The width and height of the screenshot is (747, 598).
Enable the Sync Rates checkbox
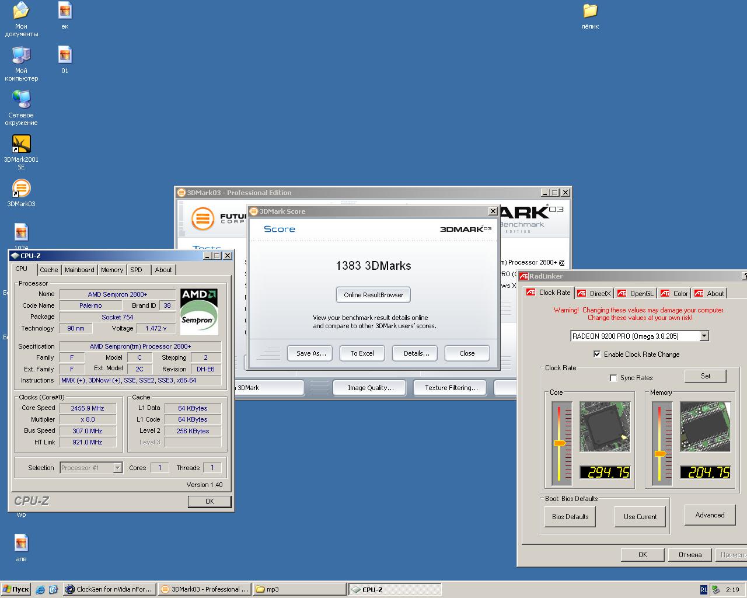[x=613, y=378]
